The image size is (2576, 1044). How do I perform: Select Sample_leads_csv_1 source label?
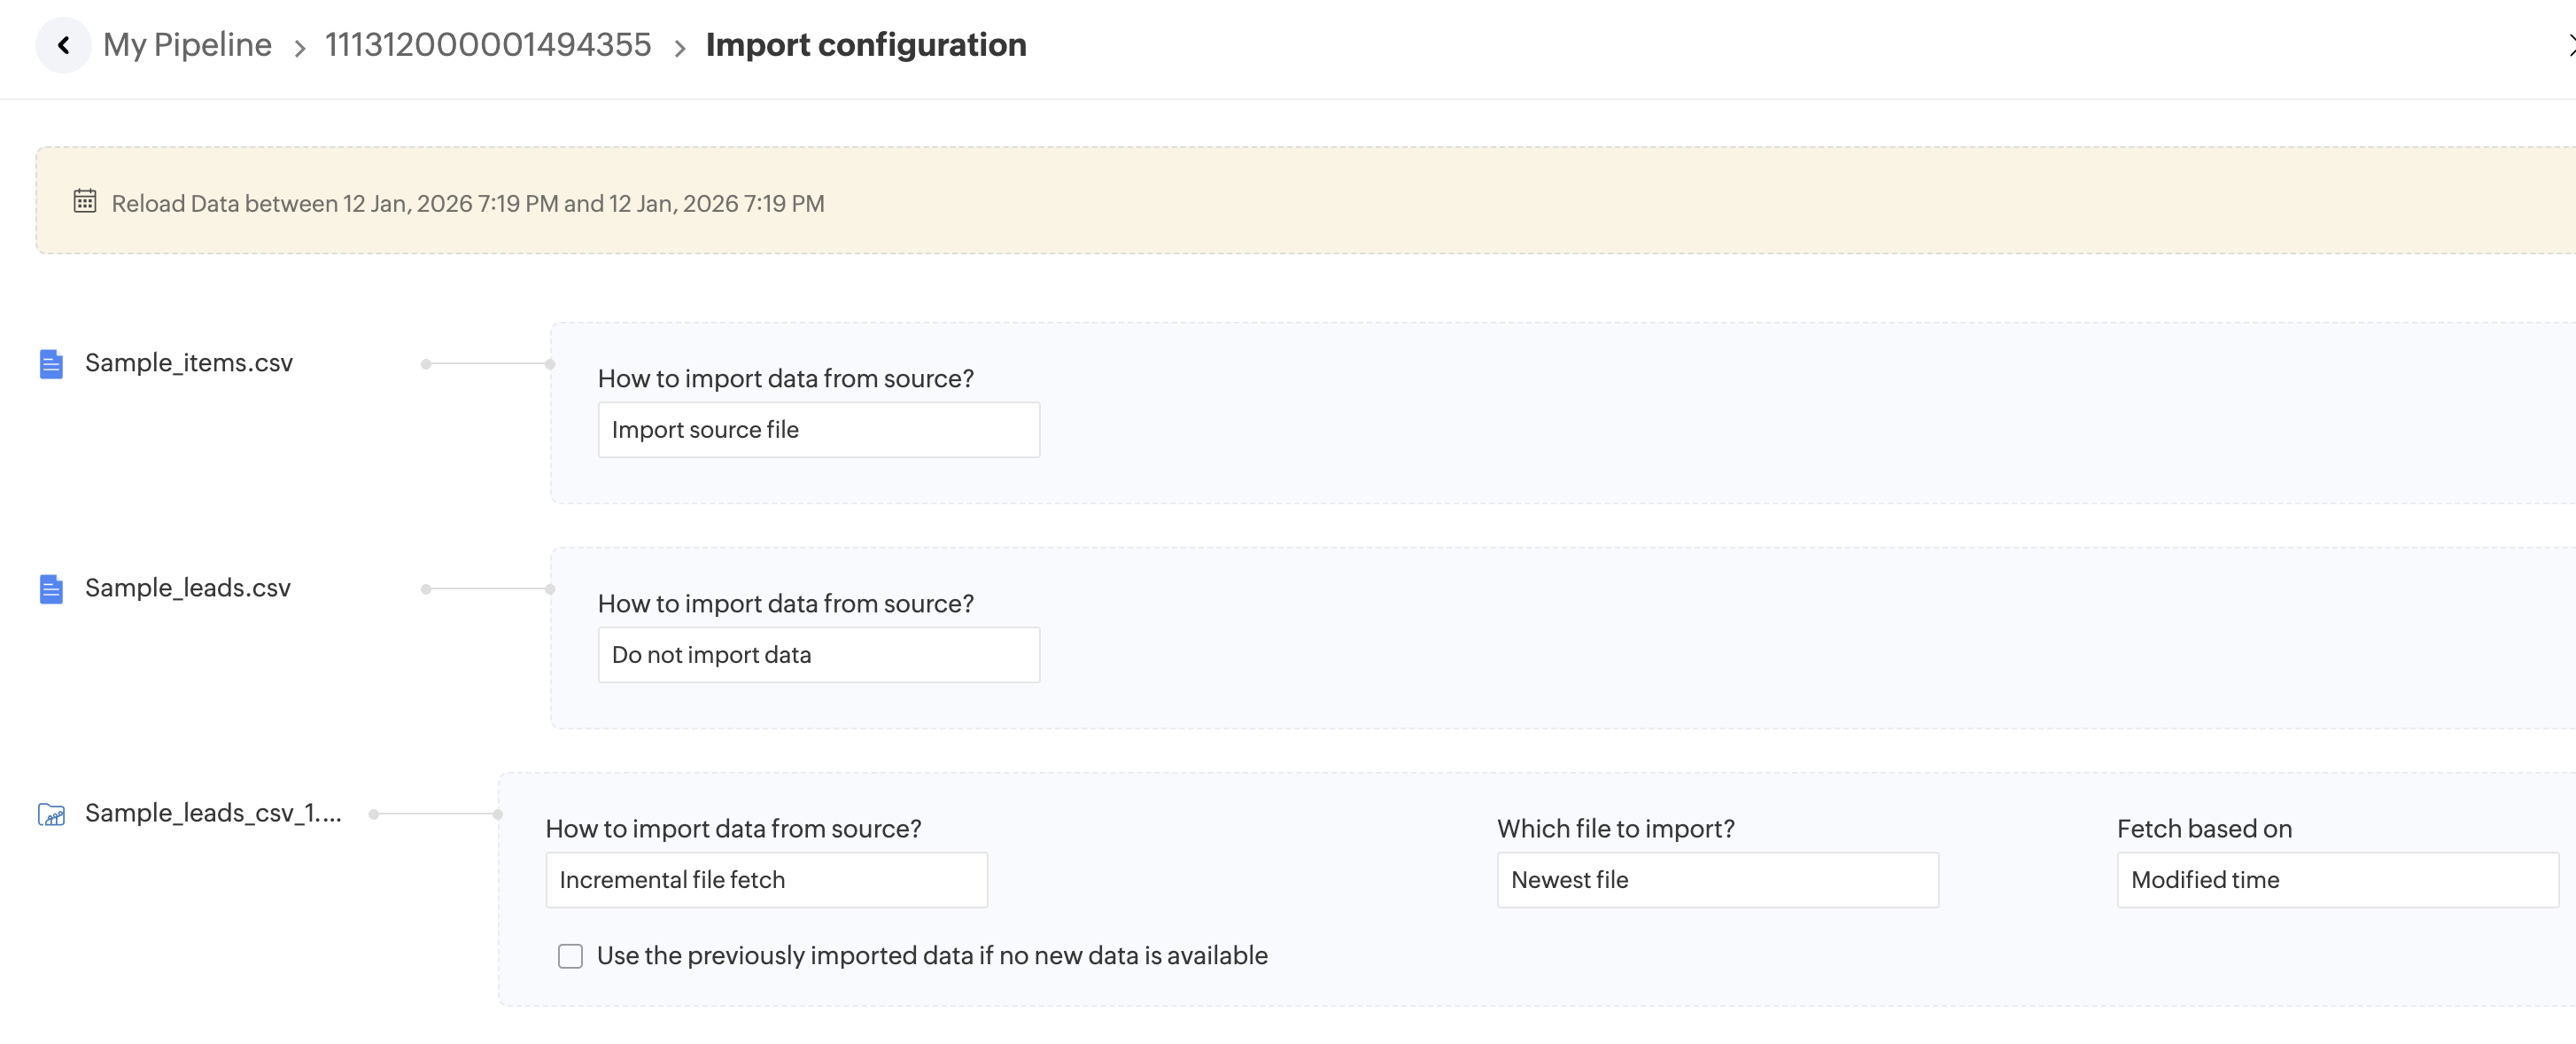(x=213, y=813)
